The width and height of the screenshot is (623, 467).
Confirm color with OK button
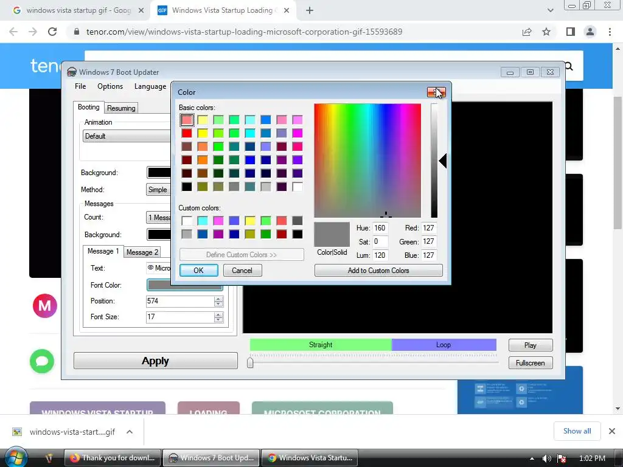point(199,271)
